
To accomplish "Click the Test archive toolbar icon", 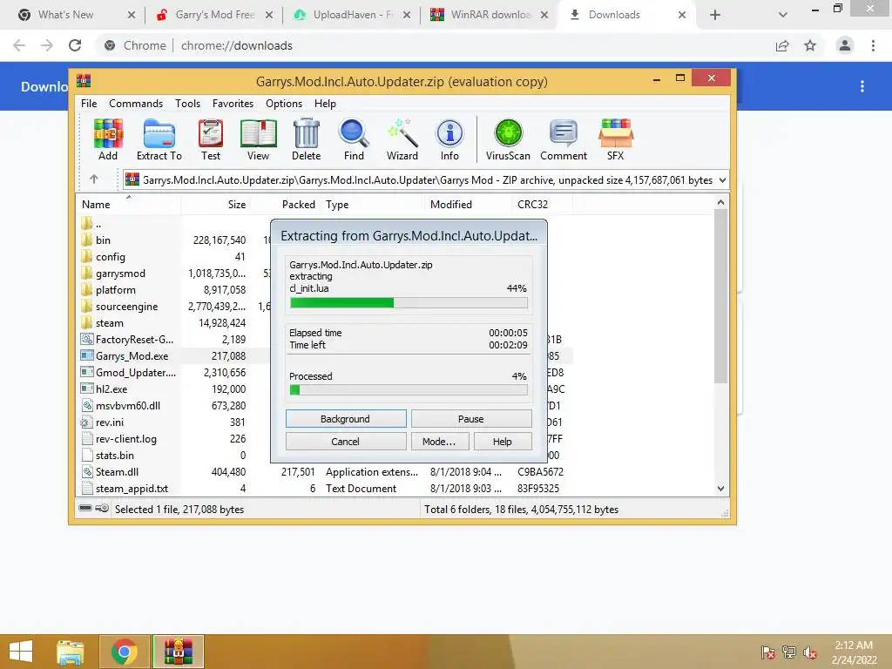I will [211, 140].
